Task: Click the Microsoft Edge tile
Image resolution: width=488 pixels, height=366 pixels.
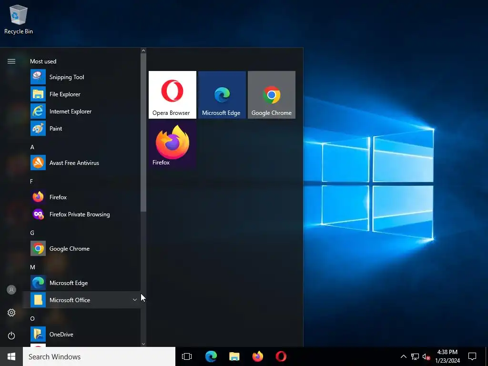Action: (x=222, y=95)
